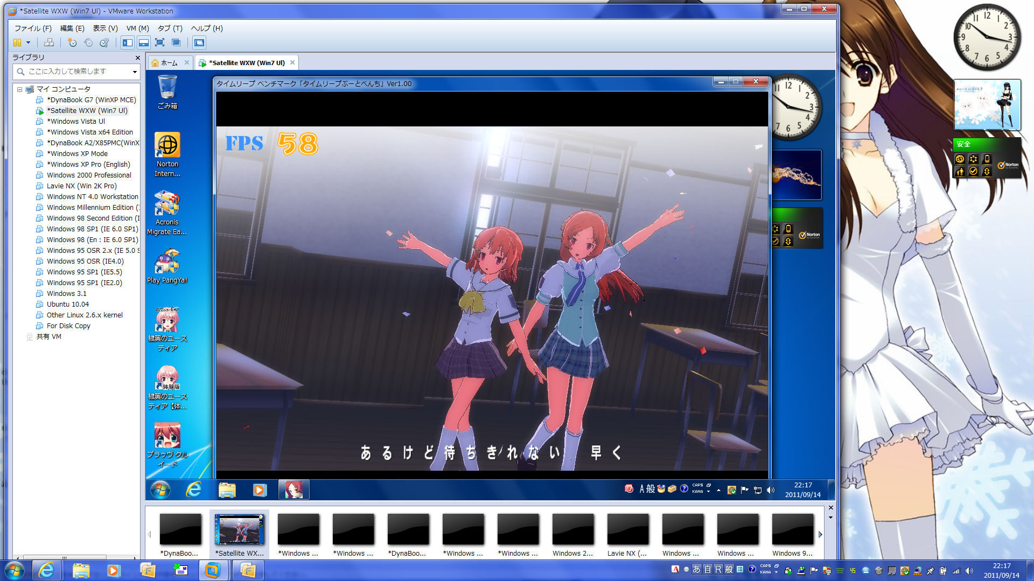Close the ライブラリ panel
This screenshot has width=1034, height=581.
pos(137,58)
